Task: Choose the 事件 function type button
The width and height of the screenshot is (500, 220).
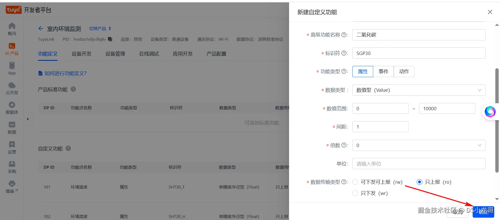Action: [383, 71]
